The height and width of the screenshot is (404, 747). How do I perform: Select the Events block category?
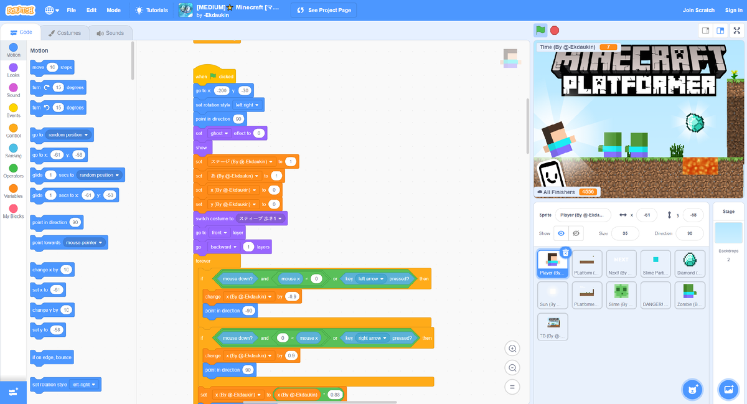(13, 111)
